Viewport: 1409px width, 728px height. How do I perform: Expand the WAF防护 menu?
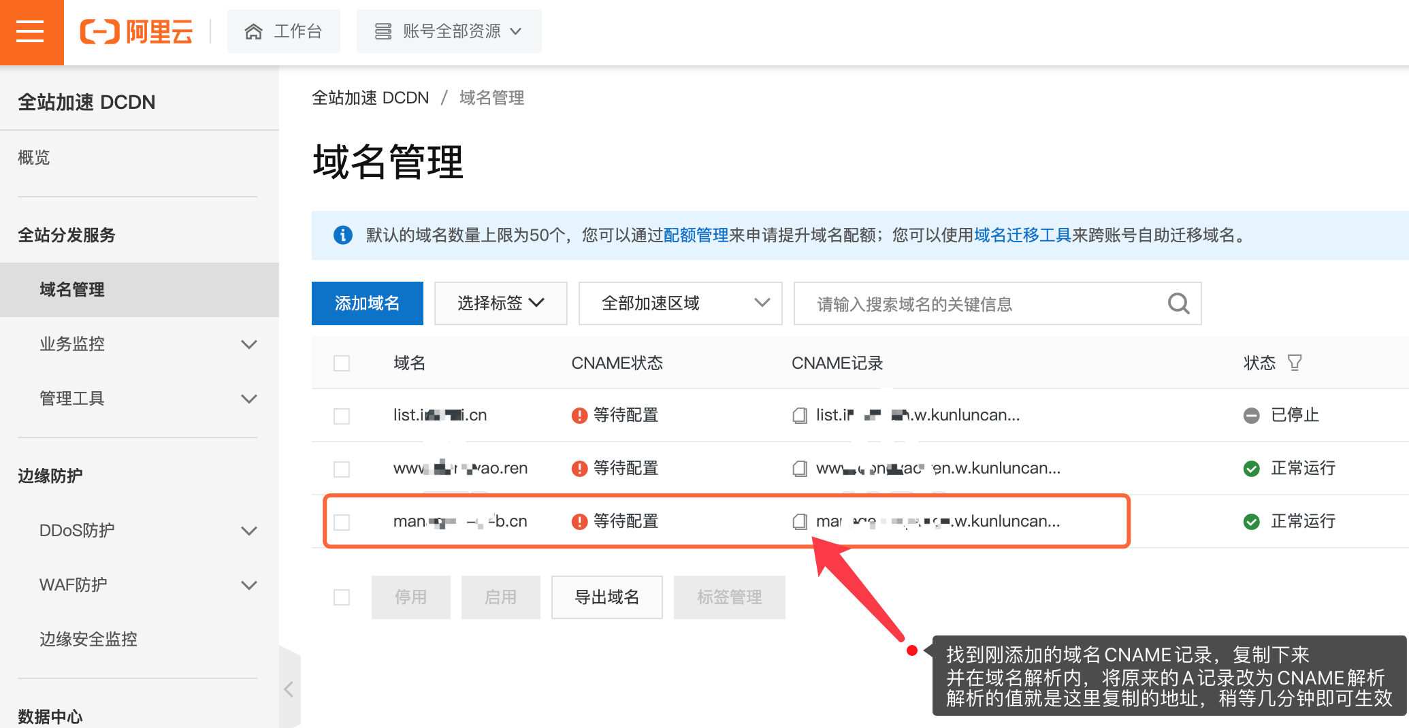pos(140,584)
